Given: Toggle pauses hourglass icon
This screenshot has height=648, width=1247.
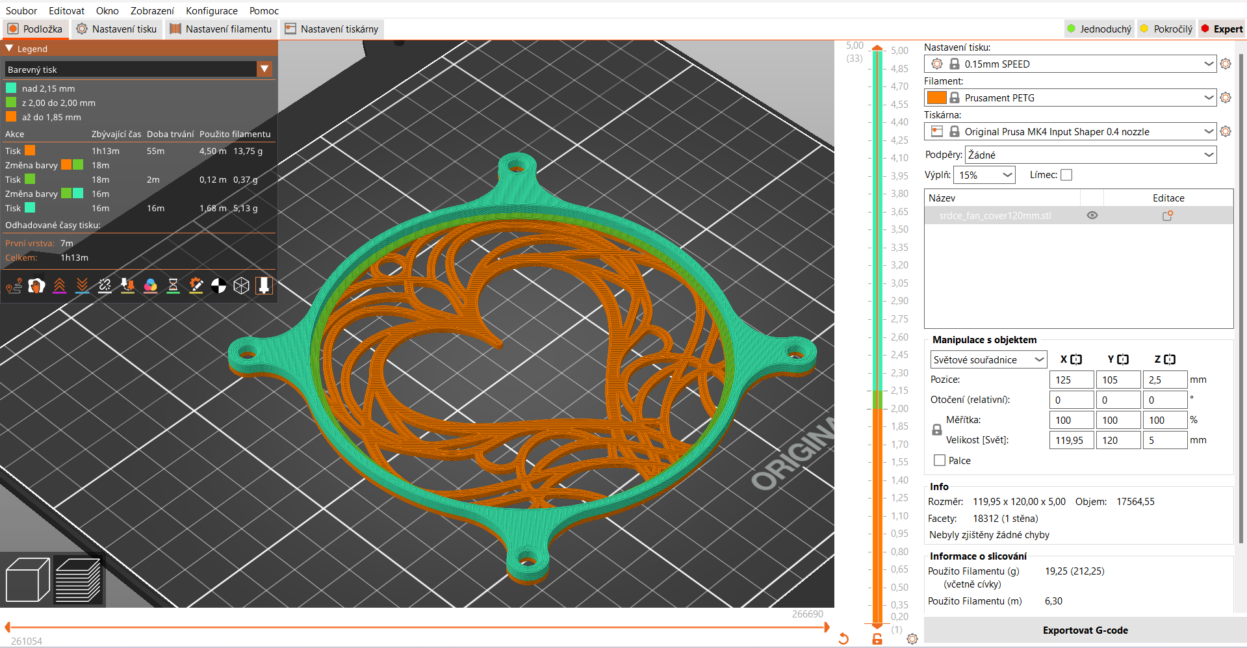Looking at the screenshot, I should (x=173, y=286).
